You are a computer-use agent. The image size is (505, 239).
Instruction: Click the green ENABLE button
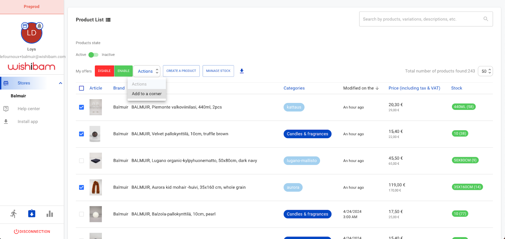coord(123,71)
